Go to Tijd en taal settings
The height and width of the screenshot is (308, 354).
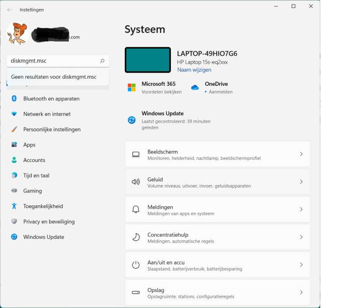[36, 176]
